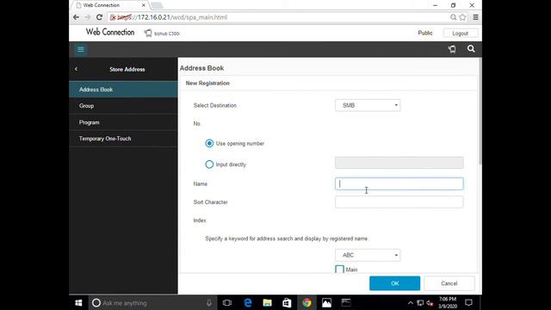Select Group in the sidebar

pos(123,106)
